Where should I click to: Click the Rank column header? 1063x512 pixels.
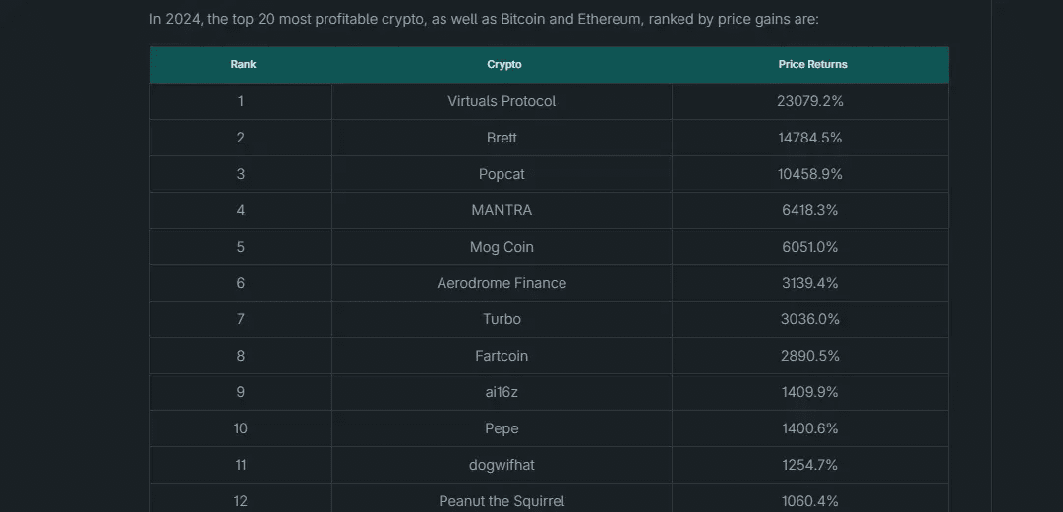243,64
